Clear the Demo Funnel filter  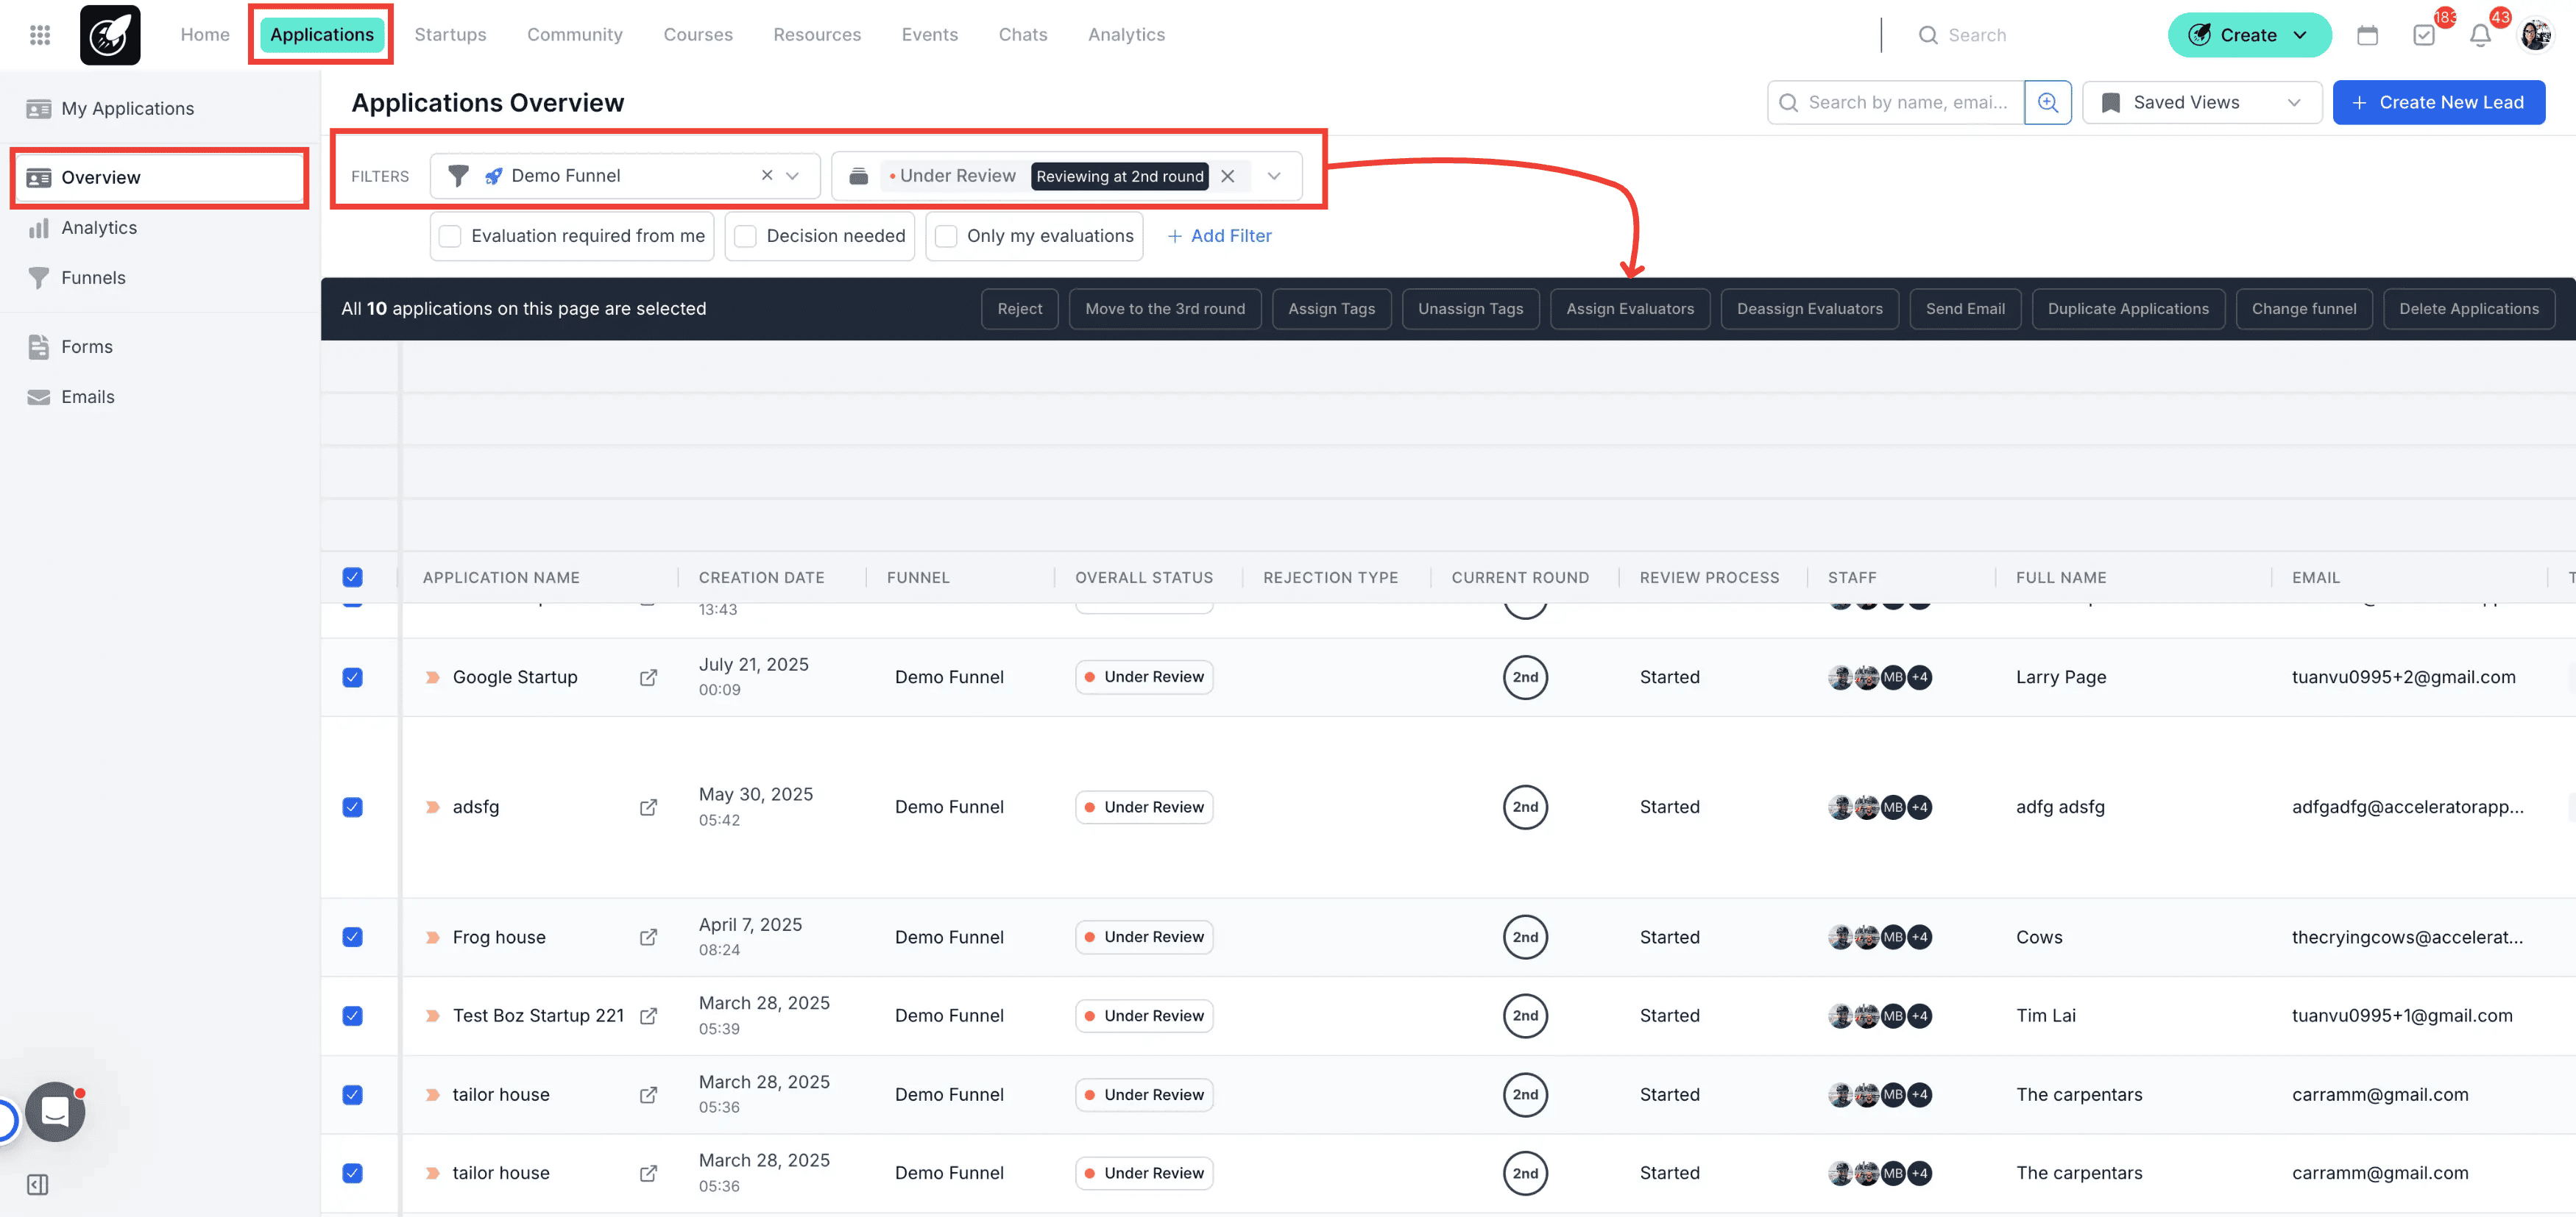tap(766, 176)
